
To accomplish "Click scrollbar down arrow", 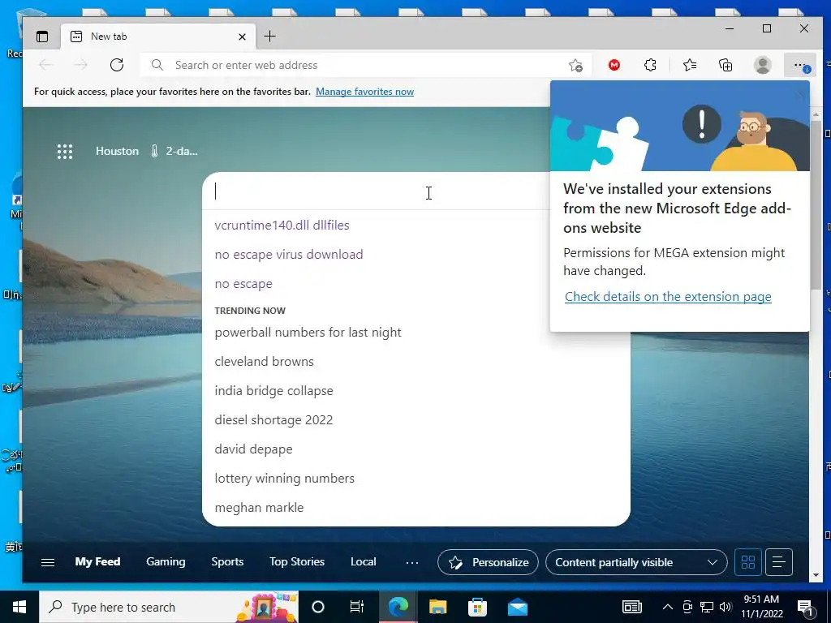I will tap(816, 575).
